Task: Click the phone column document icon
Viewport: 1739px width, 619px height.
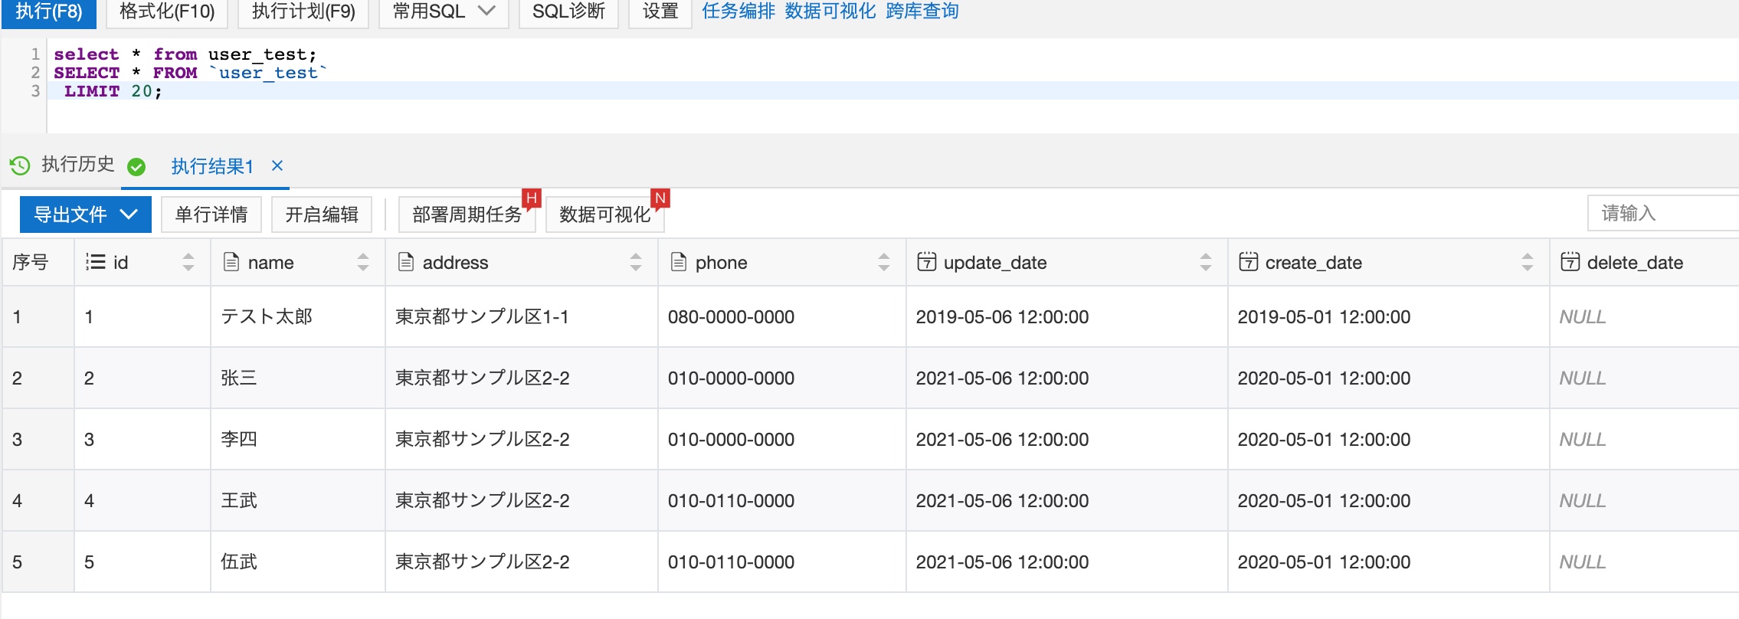Action: (x=679, y=262)
